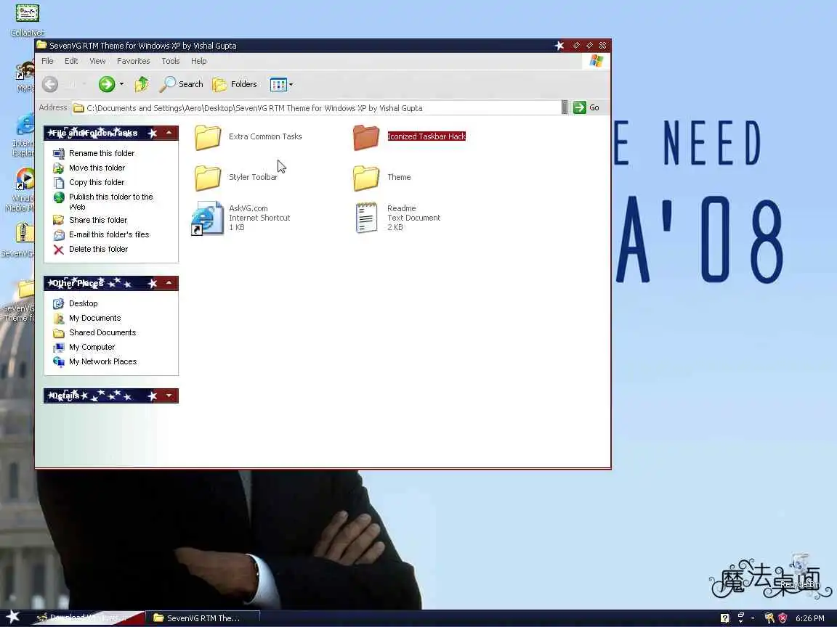837x627 pixels.
Task: Select the Iconized Taskbar Hack folder
Action: [410, 136]
